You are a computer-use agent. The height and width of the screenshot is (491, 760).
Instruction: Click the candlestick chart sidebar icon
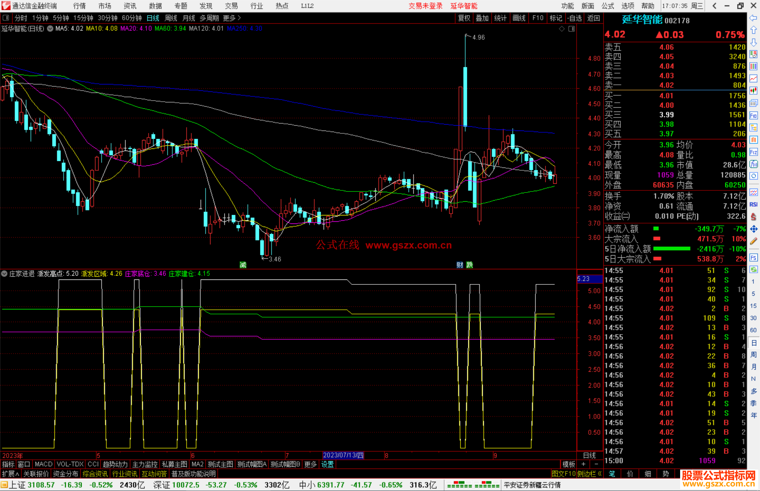pos(753,90)
